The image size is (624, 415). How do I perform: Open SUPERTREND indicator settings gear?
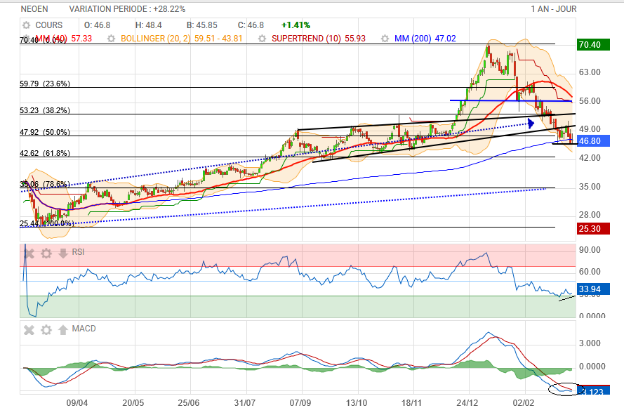click(x=262, y=39)
